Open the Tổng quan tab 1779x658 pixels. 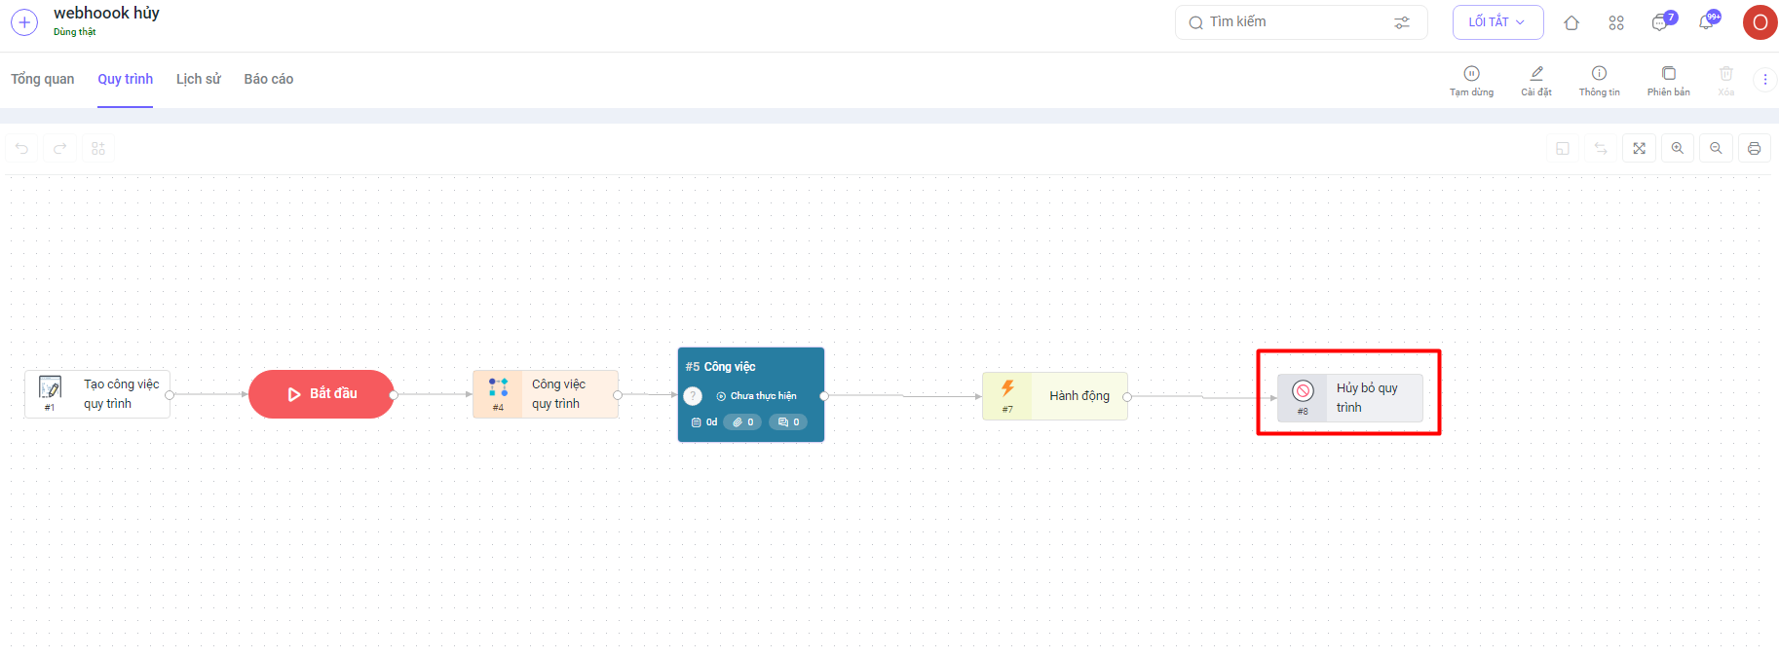tap(43, 80)
